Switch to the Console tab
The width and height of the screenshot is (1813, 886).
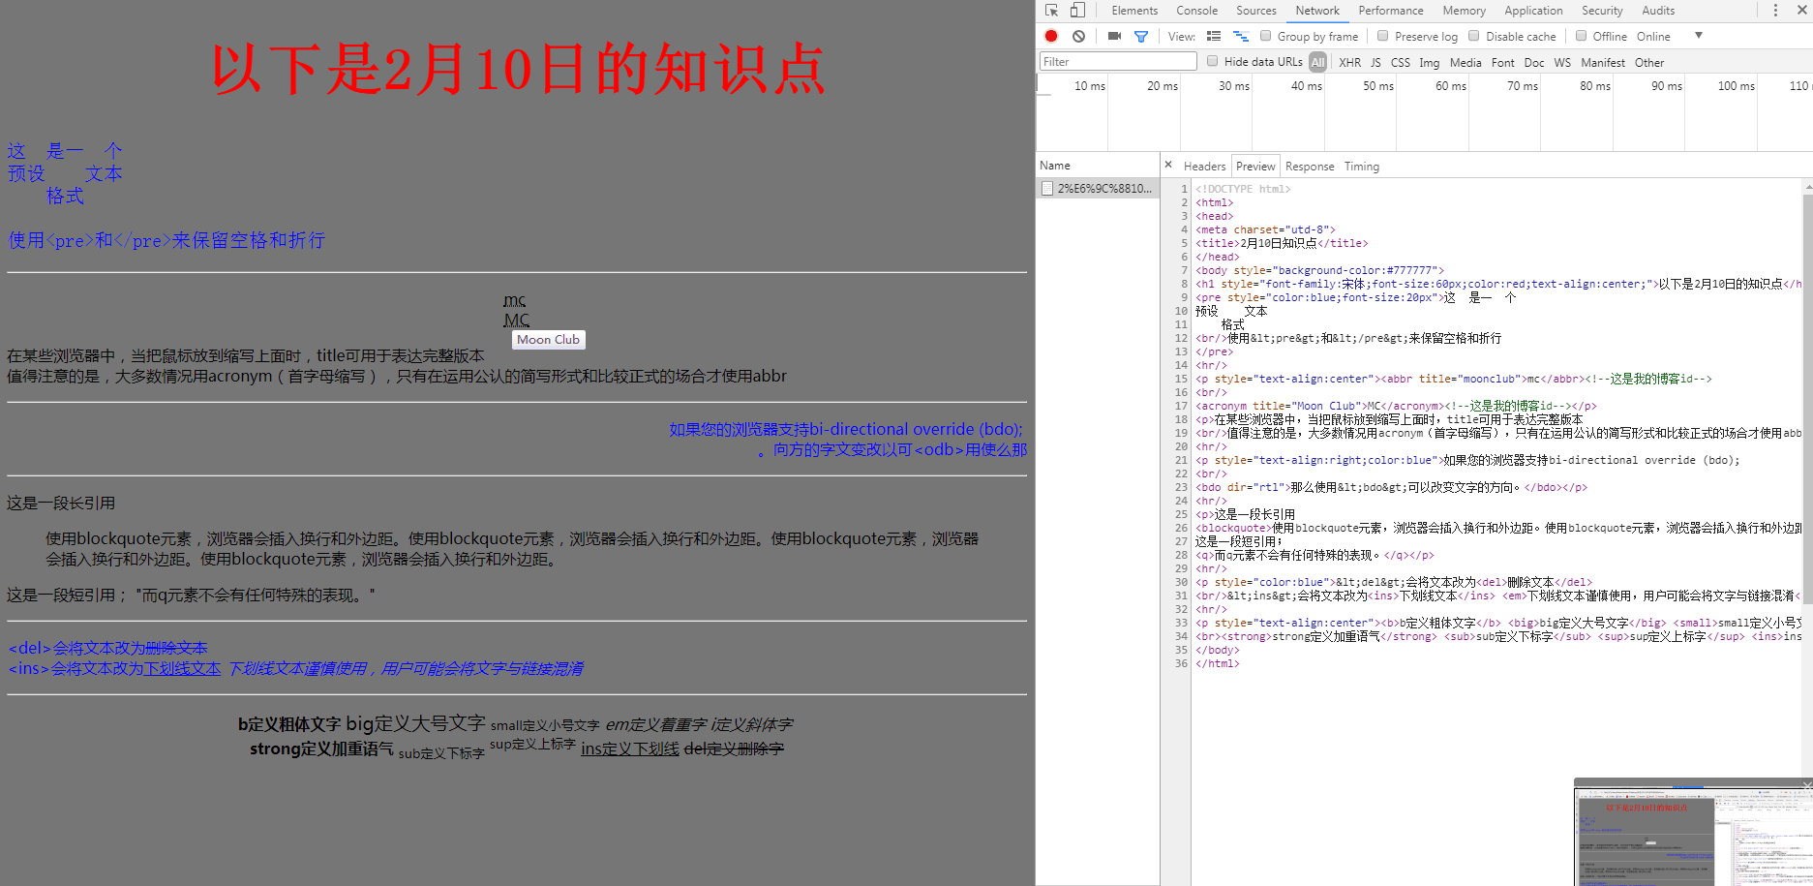click(1197, 11)
